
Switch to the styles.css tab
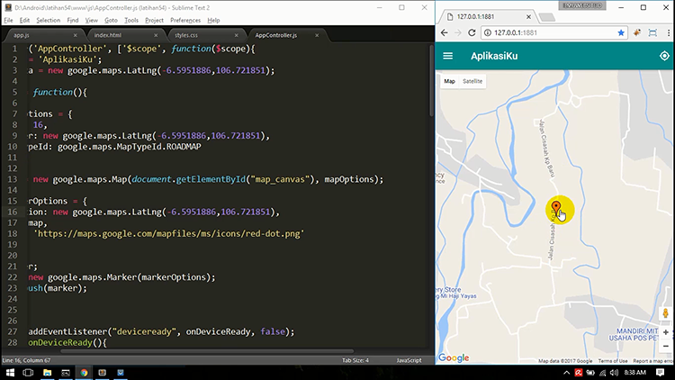click(202, 35)
